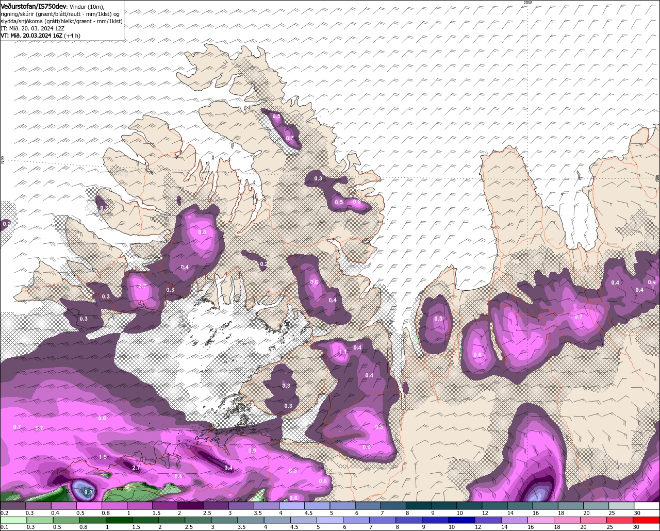Click the 1.1 precipitation value on the map
Image resolution: width=660 pixels, height=531 pixels.
pyautogui.click(x=343, y=352)
